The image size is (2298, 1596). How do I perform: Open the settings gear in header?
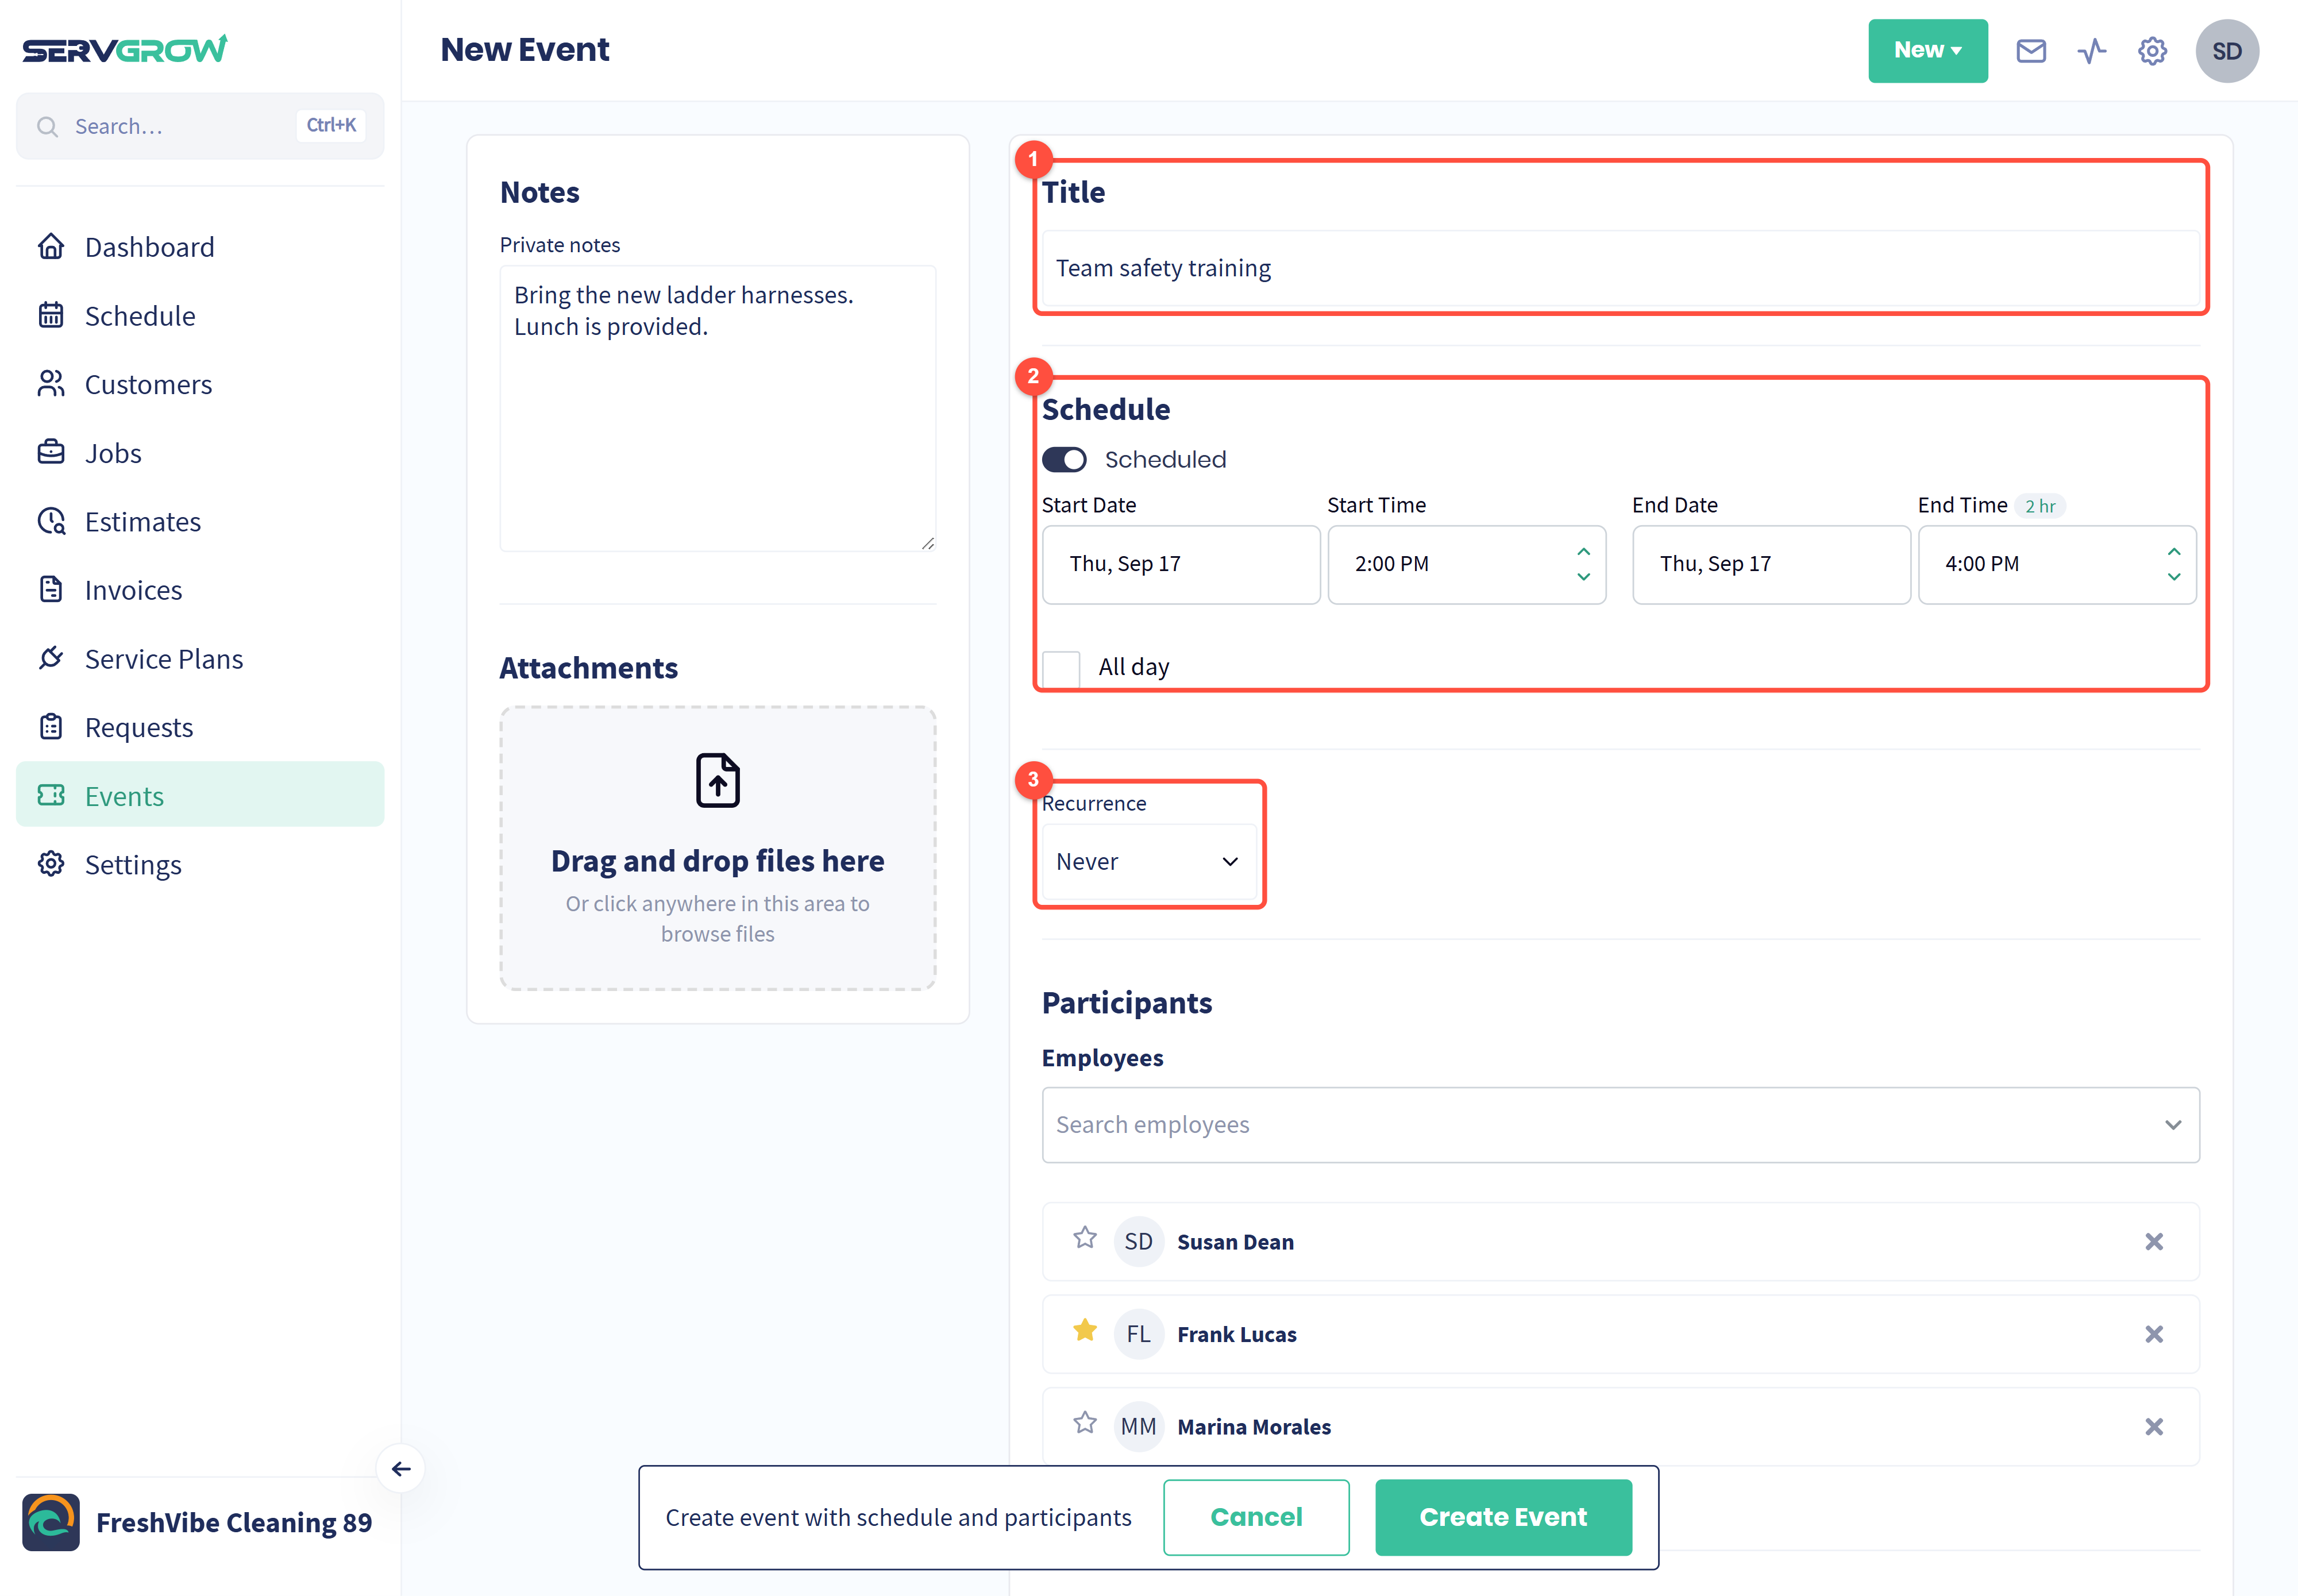pos(2152,51)
